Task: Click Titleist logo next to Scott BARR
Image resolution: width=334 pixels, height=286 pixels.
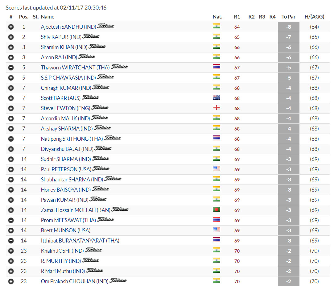Action: [x=90, y=97]
